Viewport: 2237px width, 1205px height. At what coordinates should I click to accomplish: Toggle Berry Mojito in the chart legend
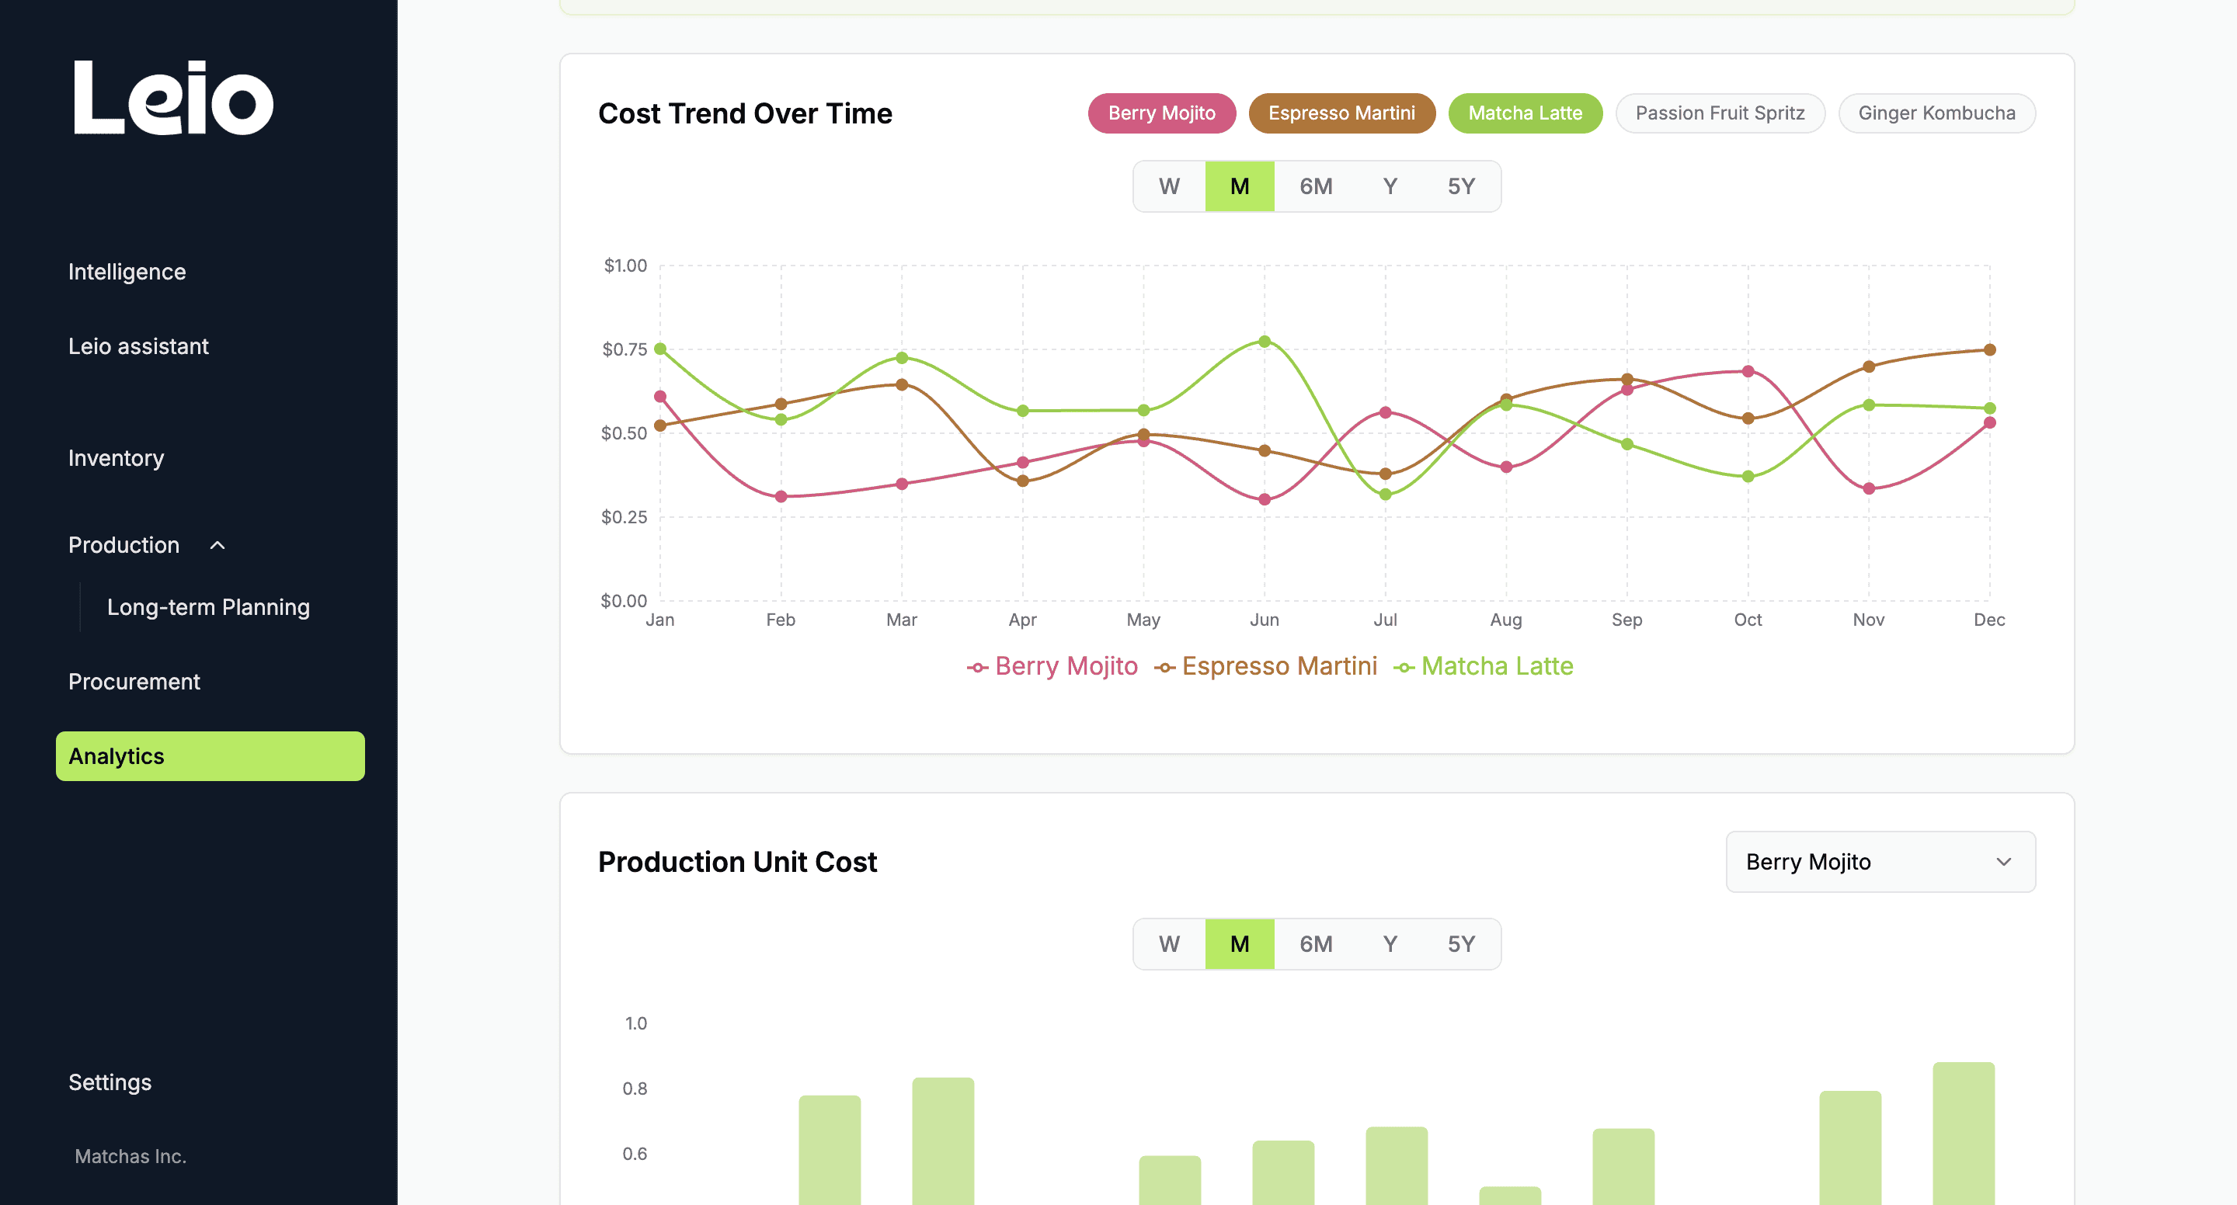click(x=1052, y=666)
